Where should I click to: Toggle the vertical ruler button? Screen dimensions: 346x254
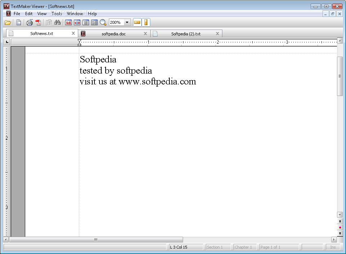tap(146, 22)
